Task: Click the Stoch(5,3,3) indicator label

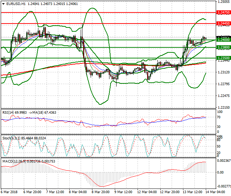Action: (11, 138)
